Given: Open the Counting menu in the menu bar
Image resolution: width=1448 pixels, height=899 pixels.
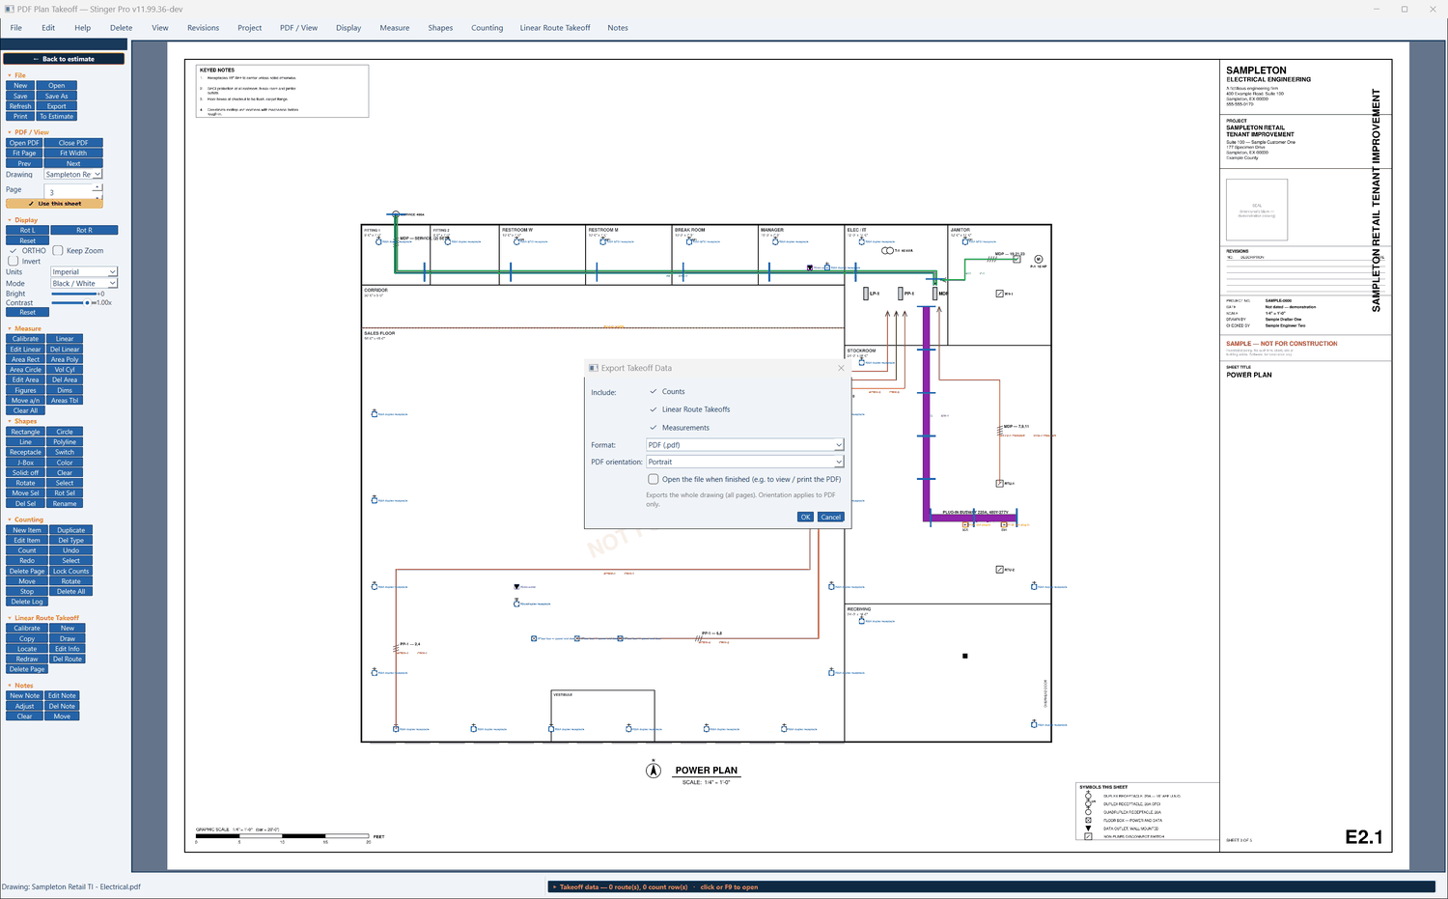Looking at the screenshot, I should (487, 28).
